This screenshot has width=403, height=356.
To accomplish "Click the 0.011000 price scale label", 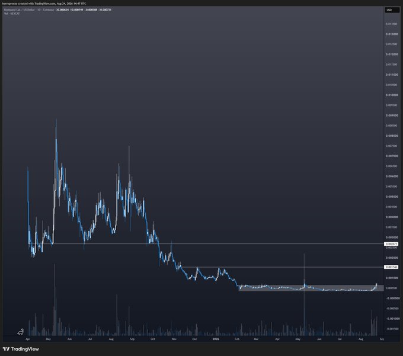I will pos(391,75).
